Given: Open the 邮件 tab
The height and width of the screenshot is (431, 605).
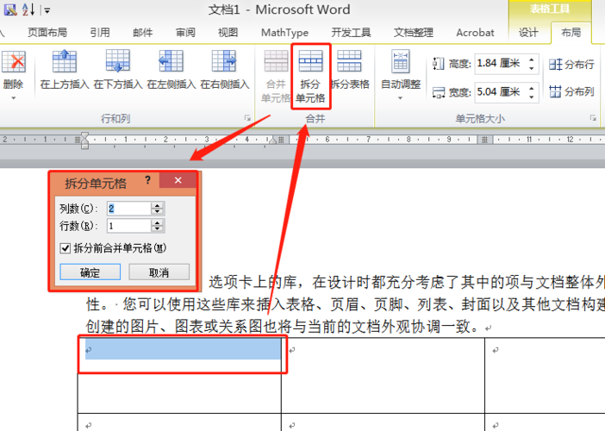Looking at the screenshot, I should (x=143, y=33).
